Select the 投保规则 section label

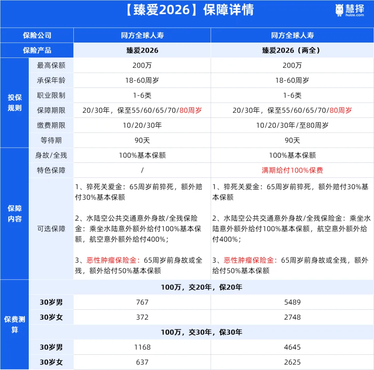(15, 102)
